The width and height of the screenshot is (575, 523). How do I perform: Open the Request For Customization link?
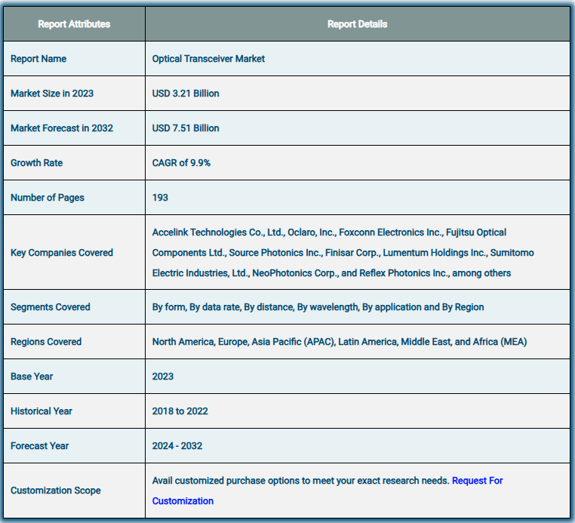477,481
